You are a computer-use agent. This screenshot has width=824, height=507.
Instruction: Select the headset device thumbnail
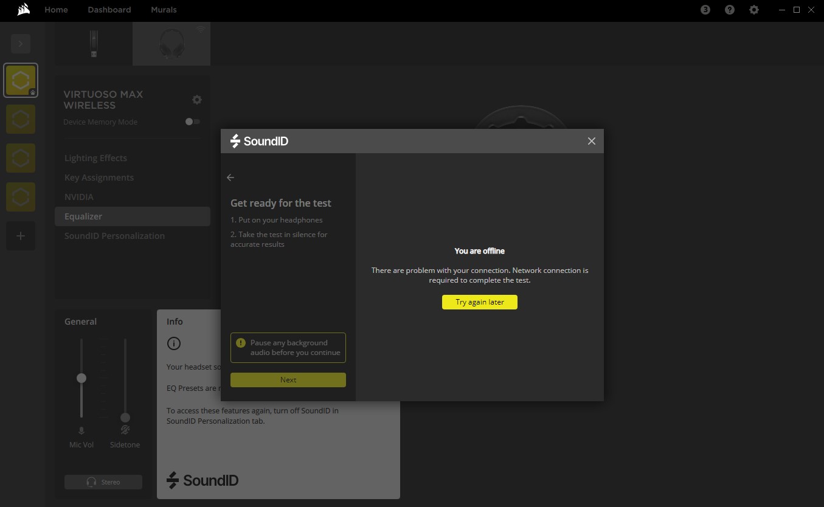point(171,44)
